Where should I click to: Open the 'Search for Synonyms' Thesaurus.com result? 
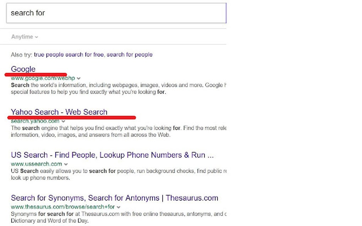pos(114,198)
